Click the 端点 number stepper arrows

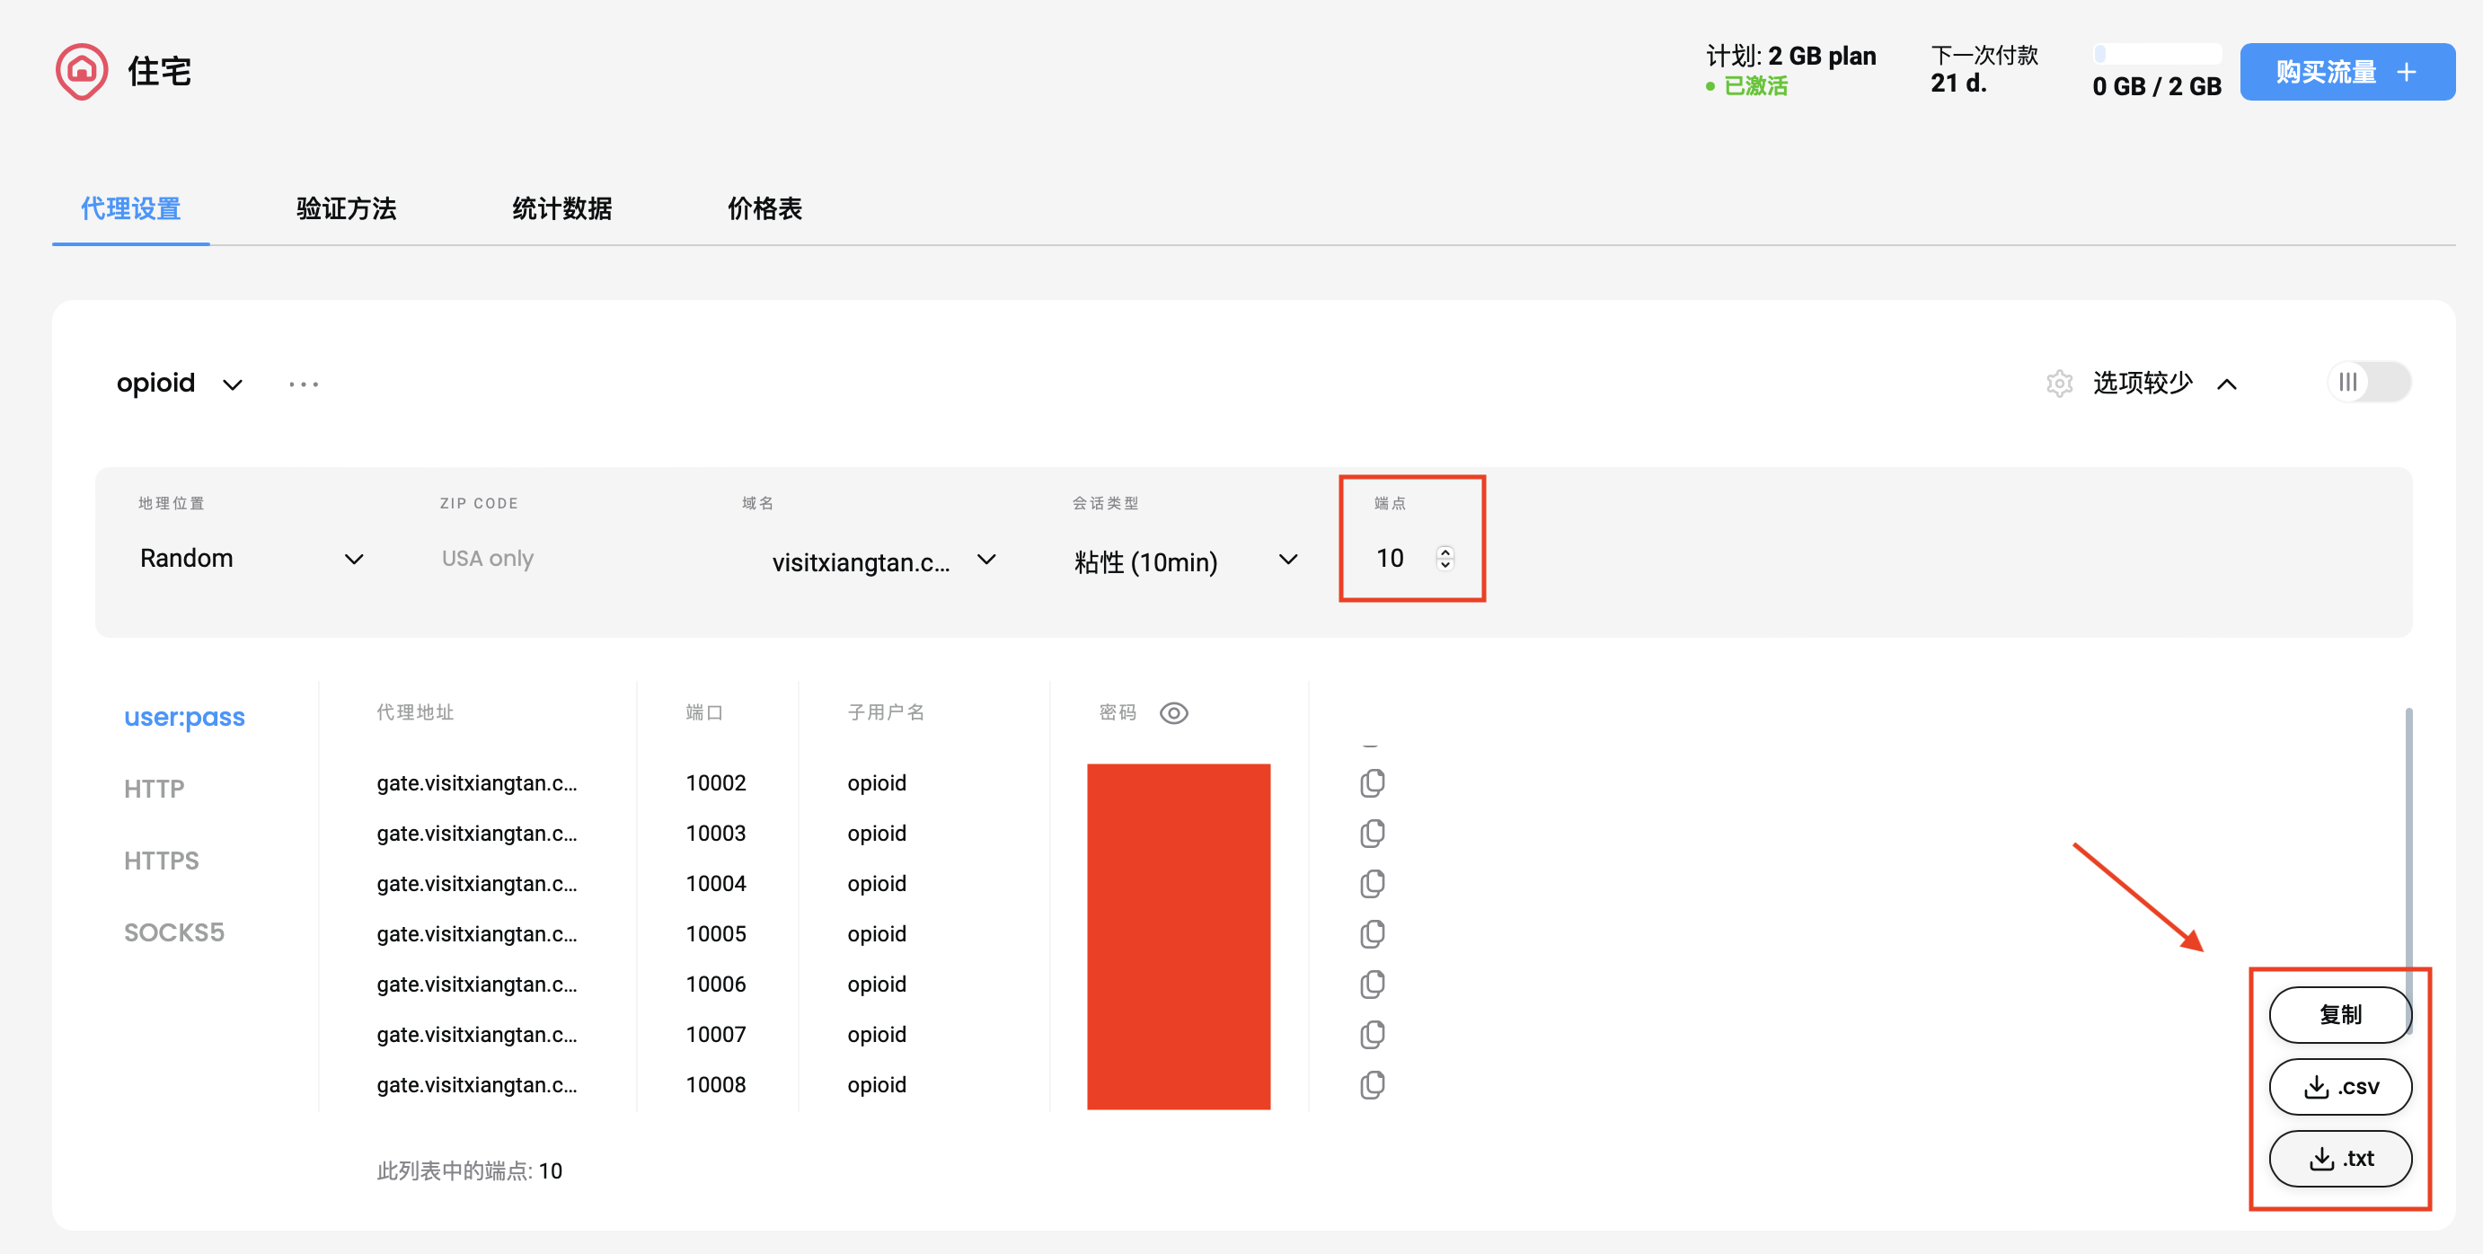[x=1444, y=558]
